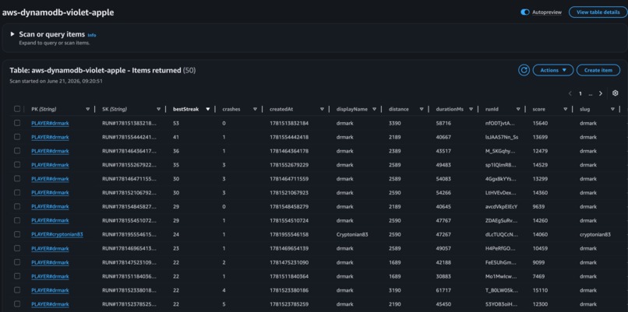
Task: Open the Actions dropdown menu
Action: click(553, 70)
